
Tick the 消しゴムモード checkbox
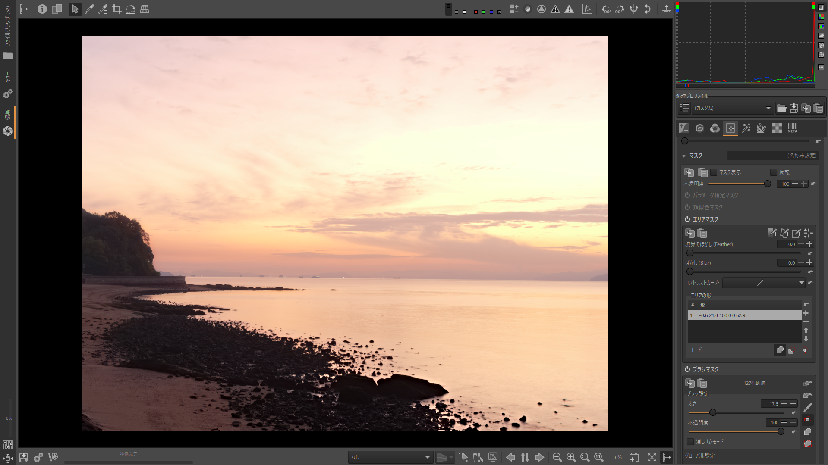tap(690, 442)
